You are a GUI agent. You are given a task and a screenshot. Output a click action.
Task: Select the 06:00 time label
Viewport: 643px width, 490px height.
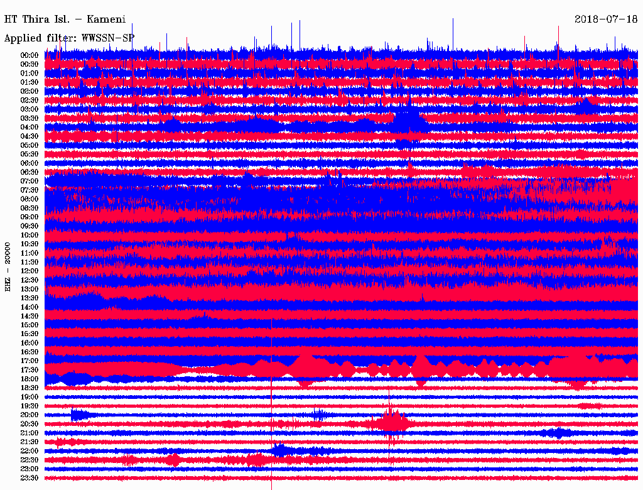point(30,163)
